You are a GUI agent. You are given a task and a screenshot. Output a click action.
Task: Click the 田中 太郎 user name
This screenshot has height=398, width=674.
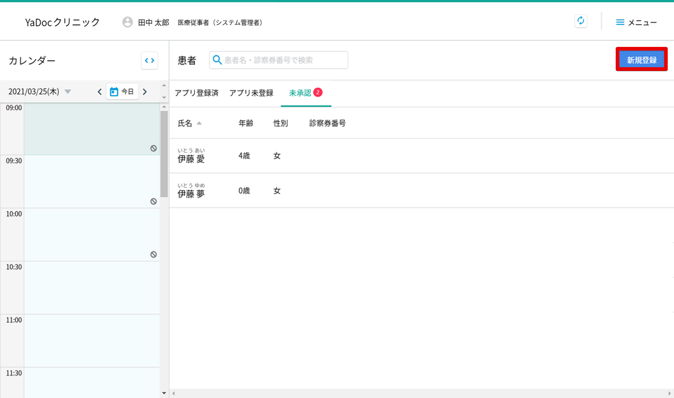click(x=153, y=23)
